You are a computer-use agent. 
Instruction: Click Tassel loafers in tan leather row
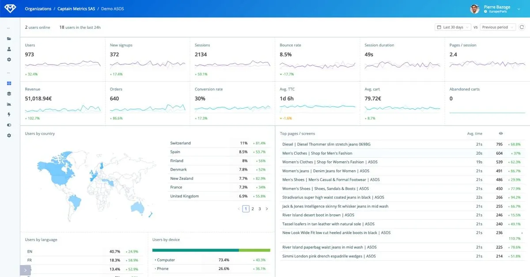tap(402, 224)
